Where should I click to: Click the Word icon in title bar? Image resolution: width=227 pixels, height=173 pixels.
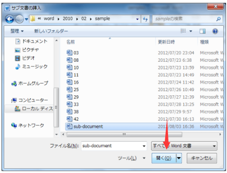[x=7, y=8]
